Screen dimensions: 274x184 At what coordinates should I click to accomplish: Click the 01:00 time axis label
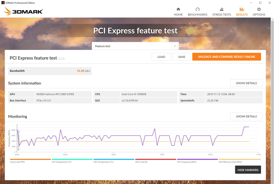[x=162, y=155]
